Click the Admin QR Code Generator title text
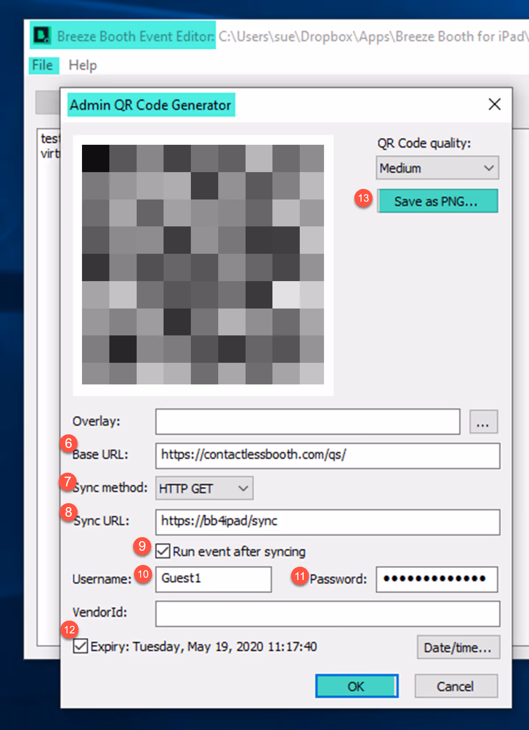Image resolution: width=529 pixels, height=730 pixels. (x=151, y=105)
